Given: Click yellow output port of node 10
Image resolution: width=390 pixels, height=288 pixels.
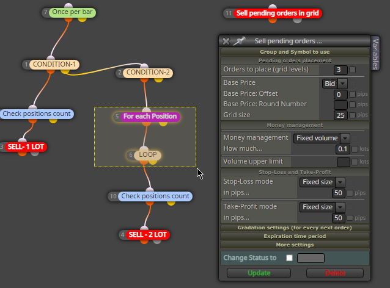Looking at the screenshot, I should tap(171, 203).
